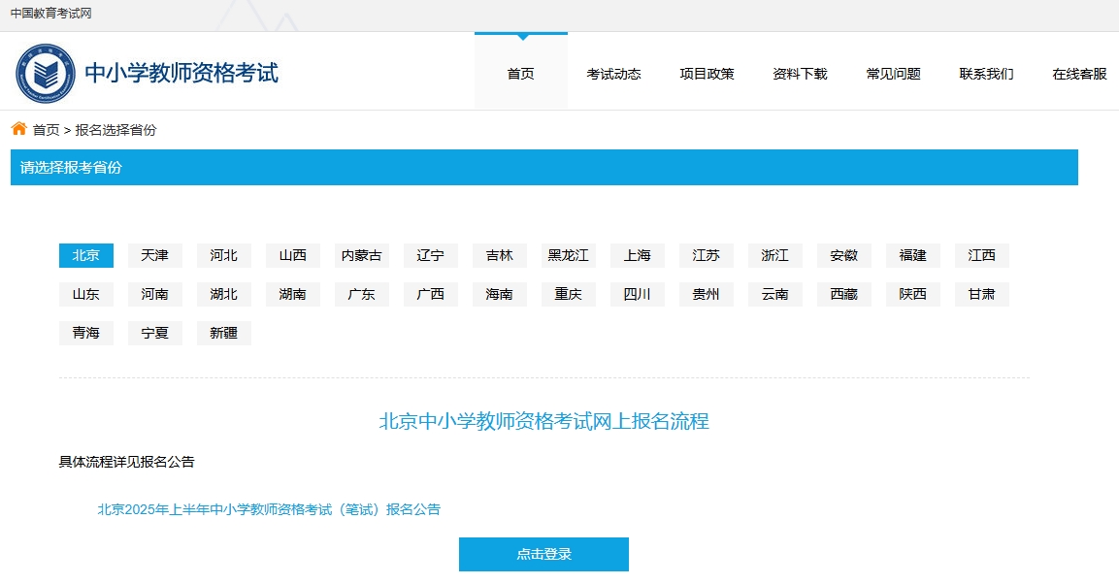The height and width of the screenshot is (584, 1119).
Task: Open 联系我们 page
Action: (x=986, y=74)
